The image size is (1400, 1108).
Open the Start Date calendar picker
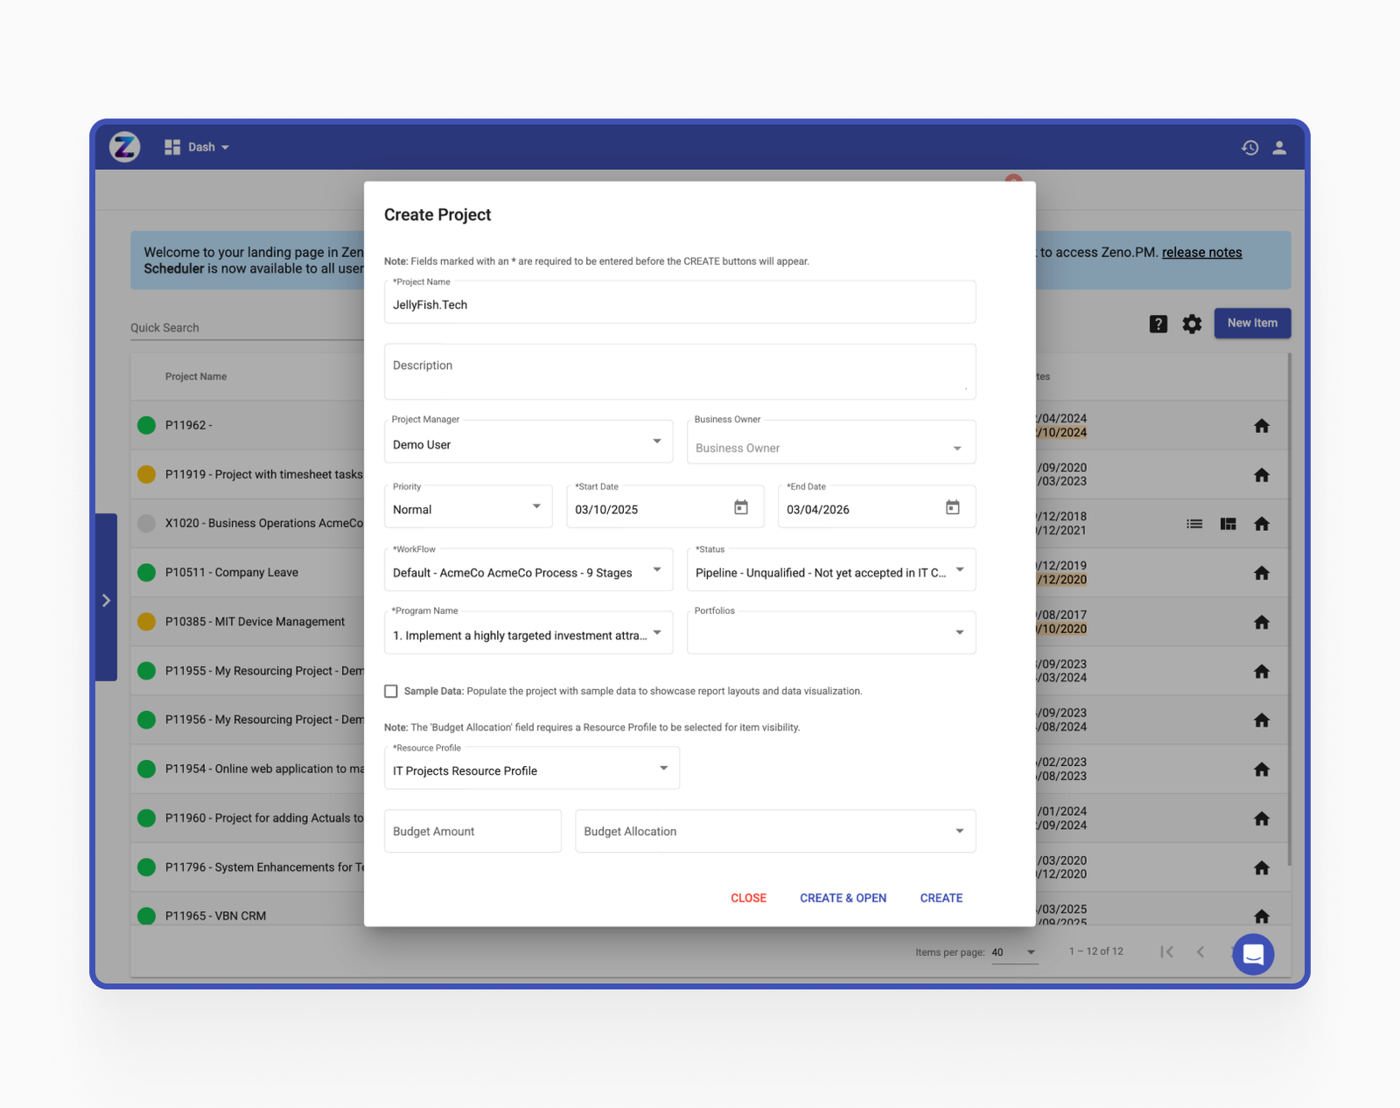click(x=741, y=506)
